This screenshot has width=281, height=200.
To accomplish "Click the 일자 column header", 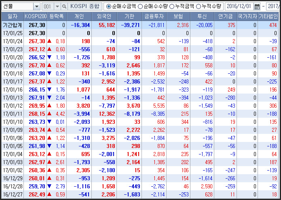I will coord(13,17).
